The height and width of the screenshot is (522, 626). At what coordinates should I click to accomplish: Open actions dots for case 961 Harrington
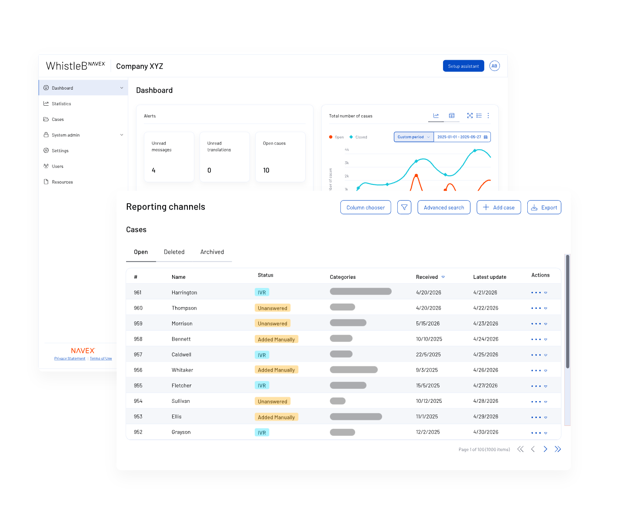[536, 293]
